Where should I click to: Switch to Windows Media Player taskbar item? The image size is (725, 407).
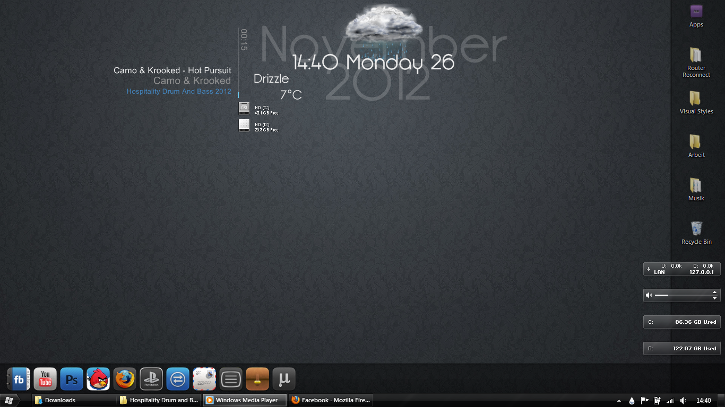click(x=244, y=400)
